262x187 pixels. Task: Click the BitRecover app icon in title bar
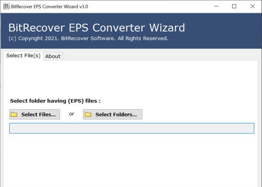point(7,7)
